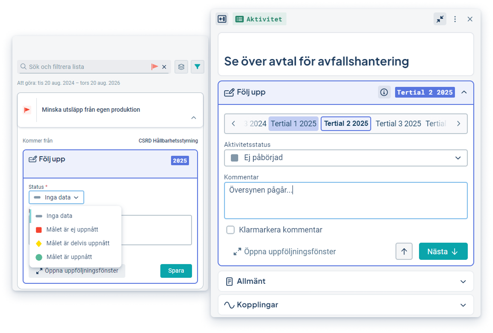Click the info icon in Följ upp header
This screenshot has height=333, width=493.
[384, 92]
